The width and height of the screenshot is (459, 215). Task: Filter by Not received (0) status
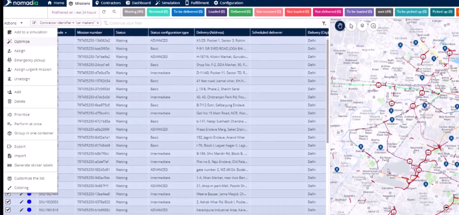tap(268, 12)
